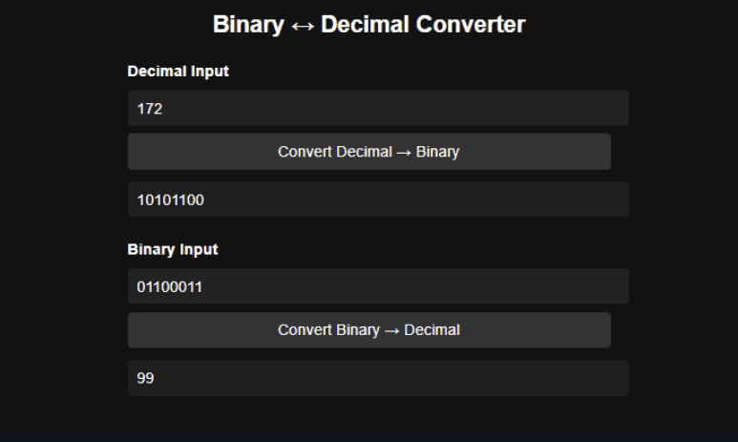Focus the Binary Input text field
This screenshot has width=738, height=442.
378,286
